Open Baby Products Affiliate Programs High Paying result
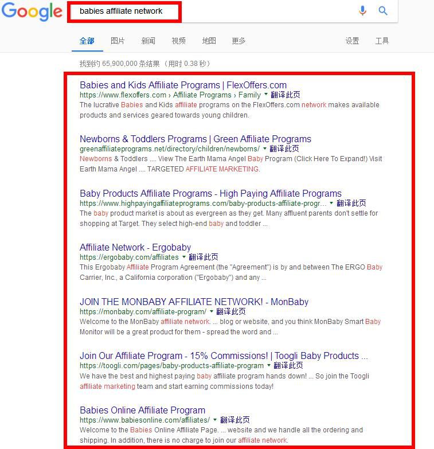Image resolution: width=434 pixels, height=449 pixels. [x=210, y=193]
